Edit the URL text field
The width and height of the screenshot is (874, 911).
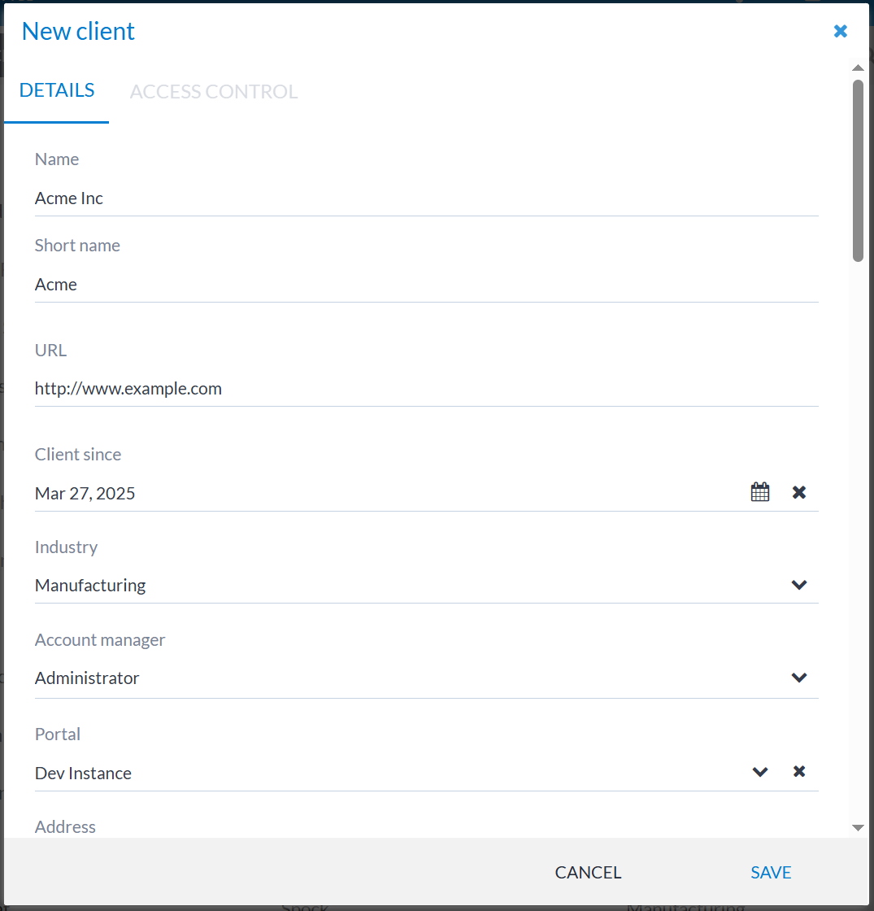pyautogui.click(x=426, y=389)
